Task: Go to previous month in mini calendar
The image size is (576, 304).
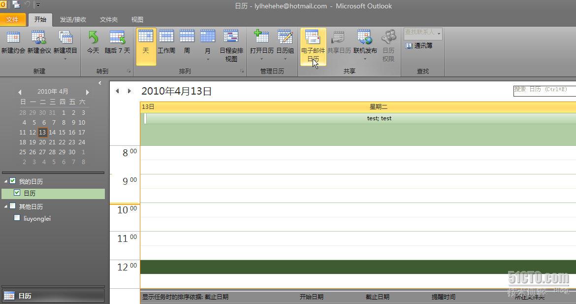Action: 20,92
